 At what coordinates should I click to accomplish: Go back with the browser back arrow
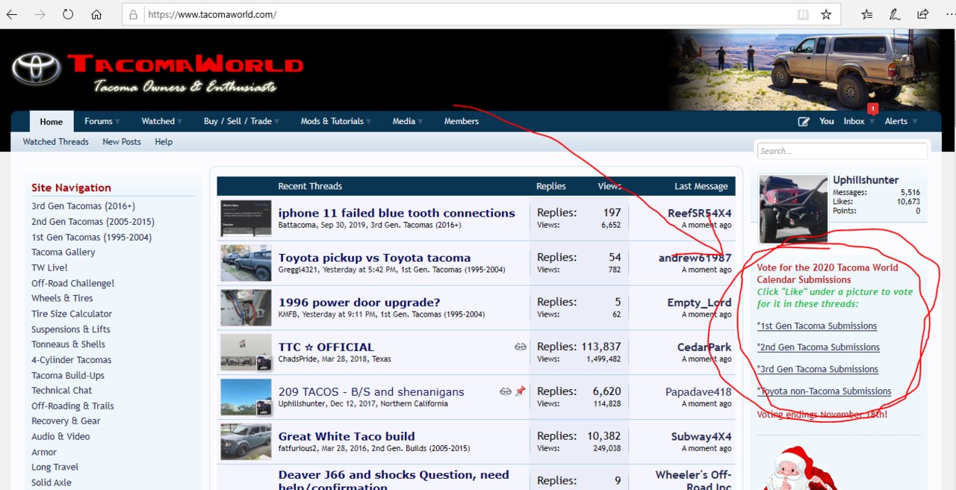(12, 14)
